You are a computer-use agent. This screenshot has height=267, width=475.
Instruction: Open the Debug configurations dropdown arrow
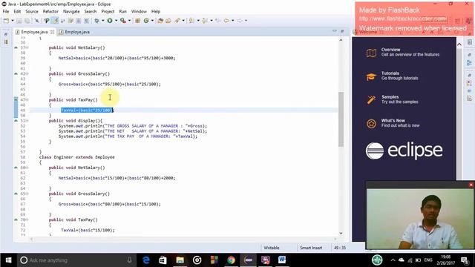tap(103, 21)
